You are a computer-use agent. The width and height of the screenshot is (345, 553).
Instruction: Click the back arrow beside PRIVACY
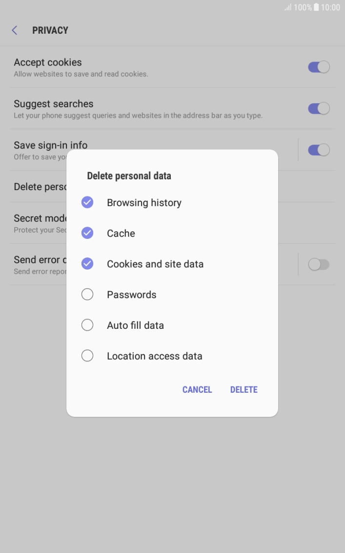14,30
